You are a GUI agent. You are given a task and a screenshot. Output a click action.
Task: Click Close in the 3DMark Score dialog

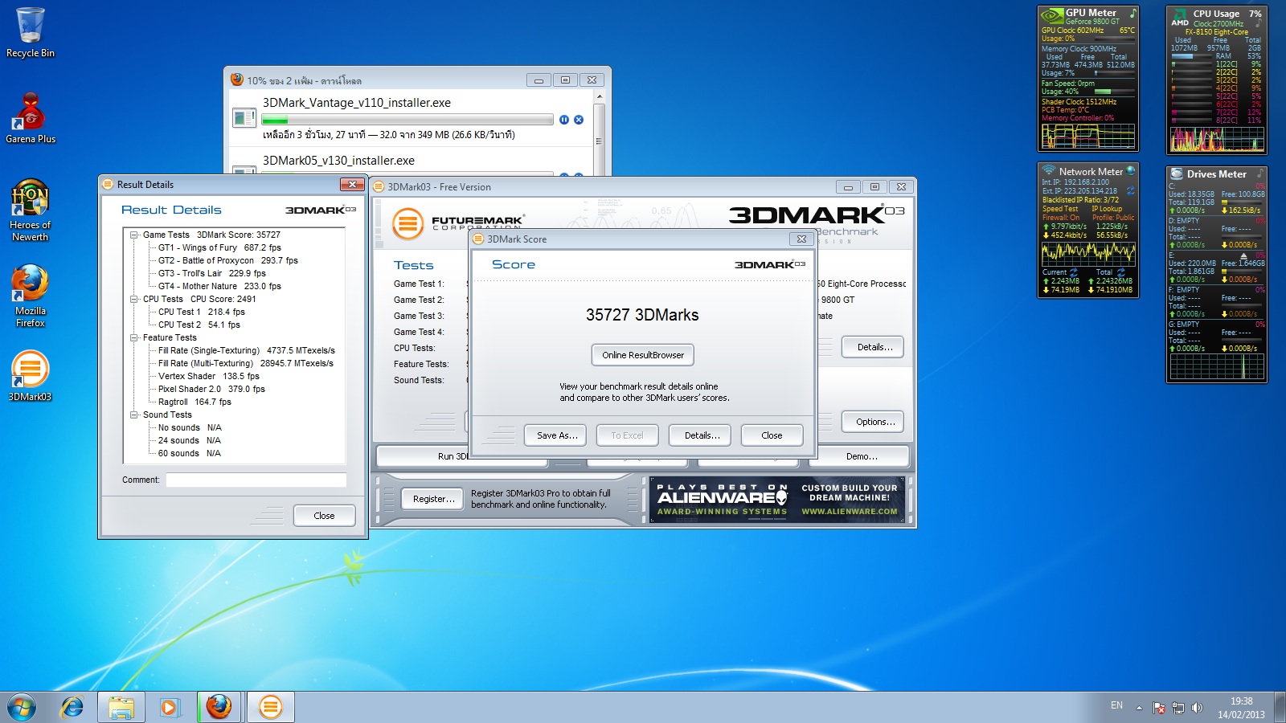pos(772,435)
